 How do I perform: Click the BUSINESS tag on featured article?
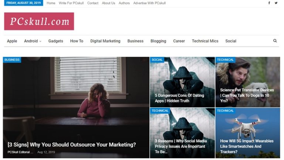[x=12, y=60]
